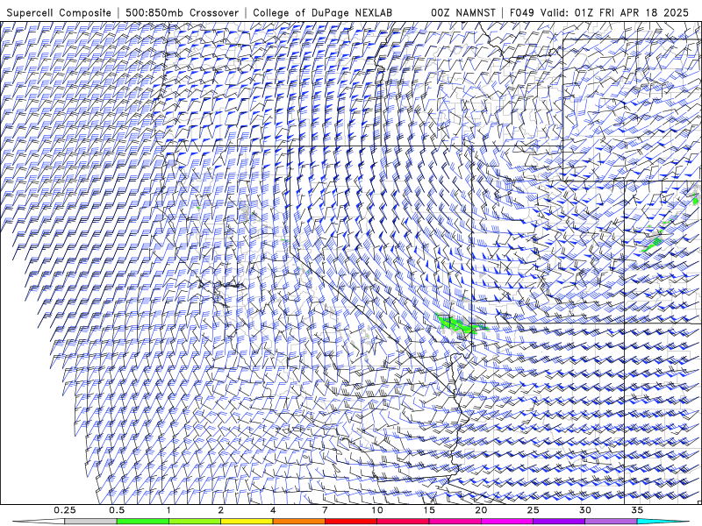Click the green 0.5–1 legend swatch
Viewport: 702px width, 526px height.
pos(142,522)
